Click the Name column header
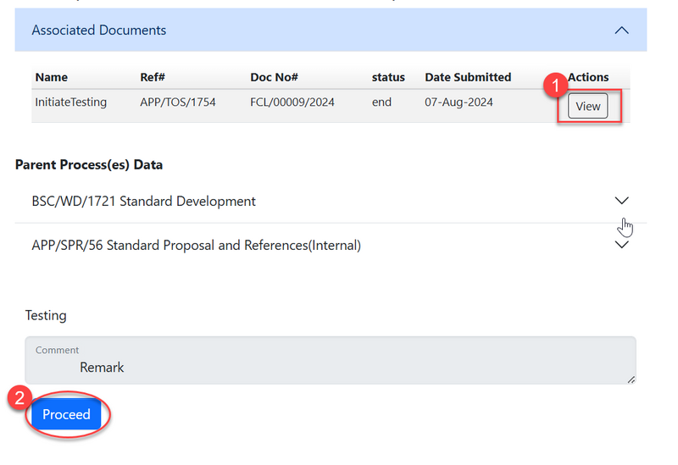Image resolution: width=678 pixels, height=465 pixels. pyautogui.click(x=51, y=77)
